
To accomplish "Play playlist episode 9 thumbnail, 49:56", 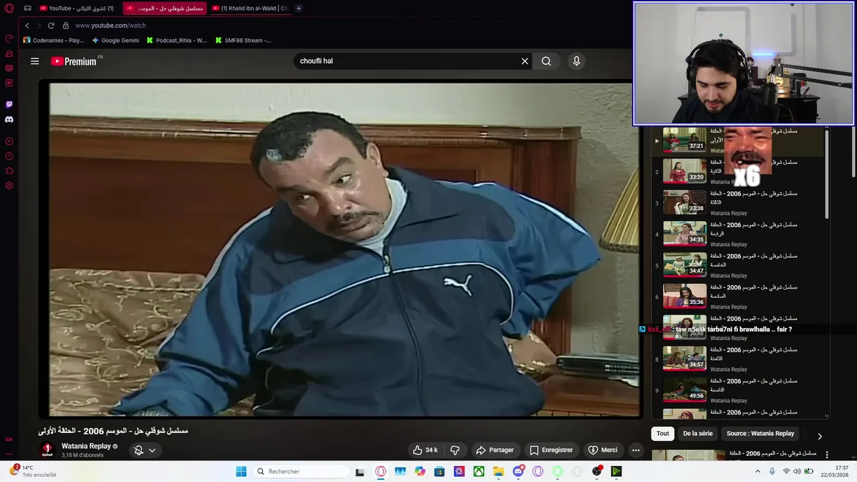I will coord(684,390).
